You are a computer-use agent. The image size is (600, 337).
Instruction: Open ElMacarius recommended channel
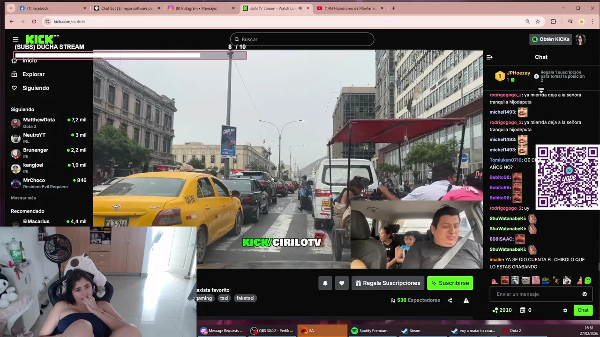coord(49,222)
